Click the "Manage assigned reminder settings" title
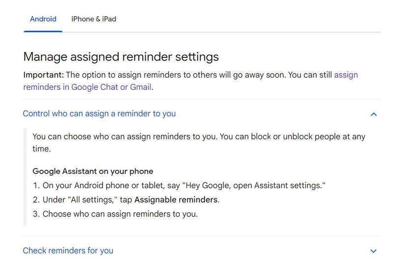Screen dimensions: 405x262 coord(121,57)
